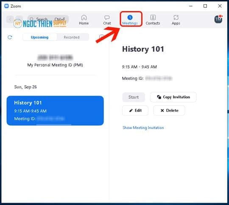
Task: Edit the History 101 meeting
Action: (x=135, y=110)
